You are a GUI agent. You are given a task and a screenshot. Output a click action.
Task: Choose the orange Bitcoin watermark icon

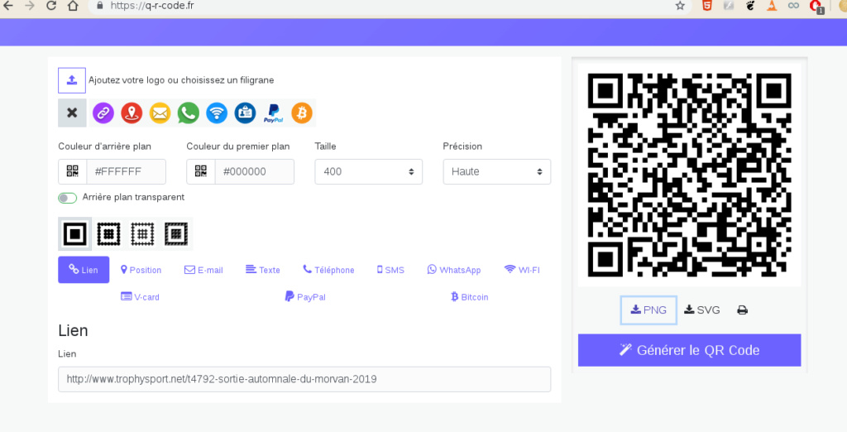coord(302,113)
